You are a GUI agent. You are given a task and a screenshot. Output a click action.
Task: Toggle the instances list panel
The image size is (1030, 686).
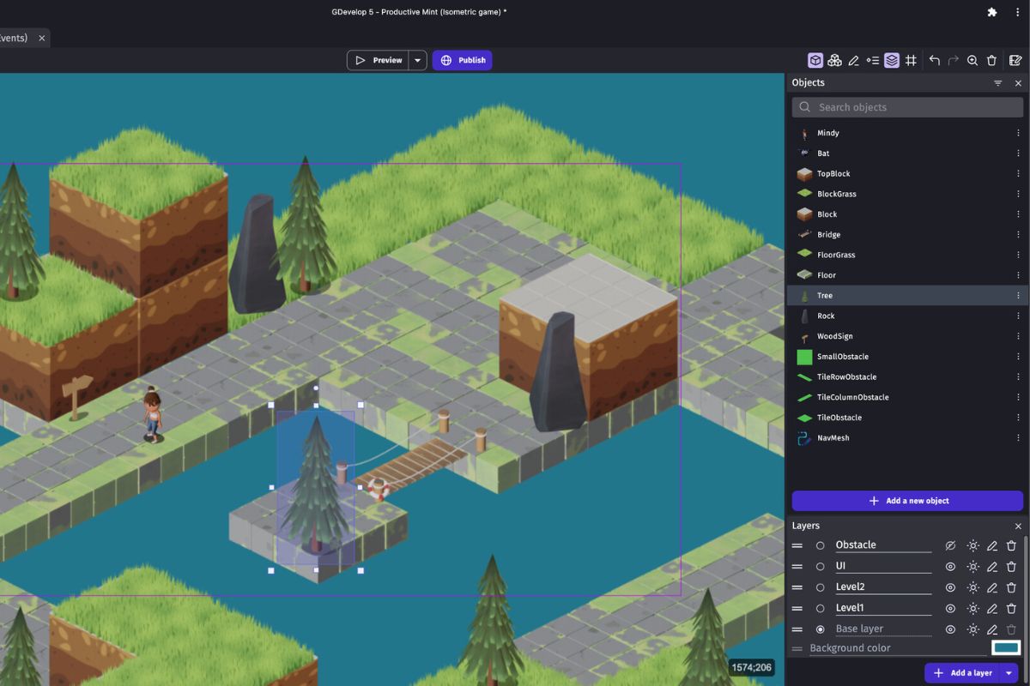[x=873, y=60]
